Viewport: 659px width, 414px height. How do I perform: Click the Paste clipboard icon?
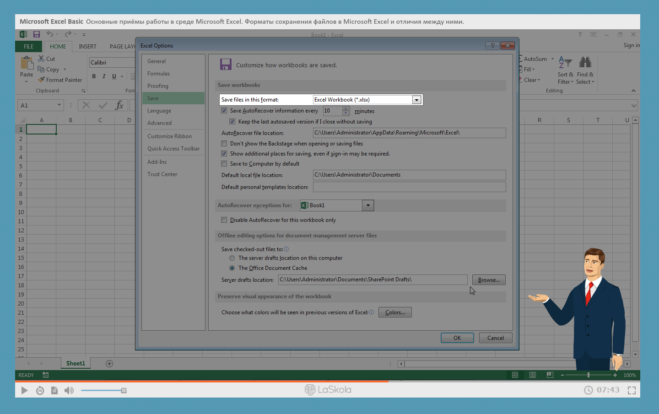pos(27,63)
